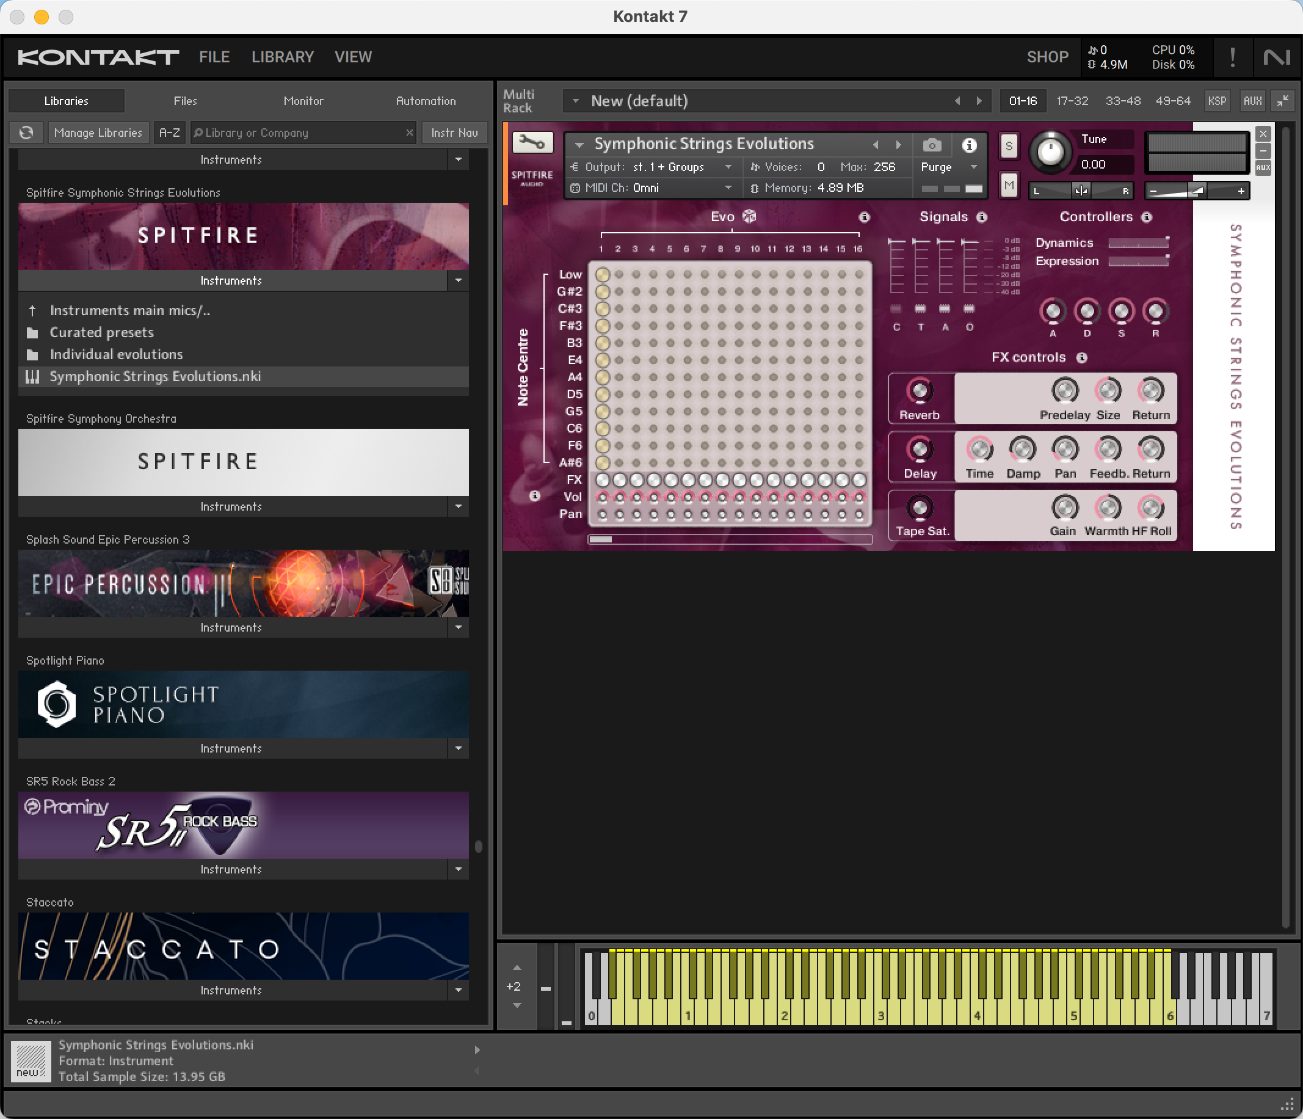
Task: Open the Purge dropdown
Action: [948, 167]
